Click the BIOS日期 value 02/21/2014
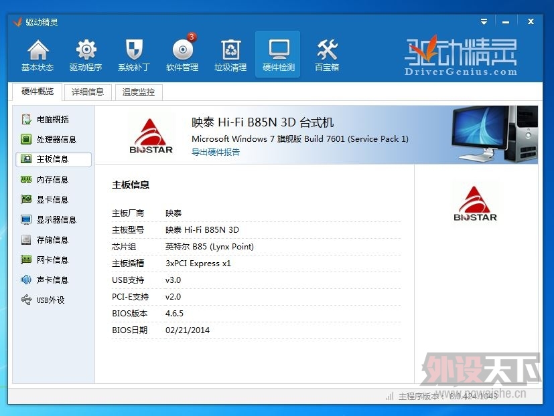This screenshot has width=554, height=416. tap(188, 330)
